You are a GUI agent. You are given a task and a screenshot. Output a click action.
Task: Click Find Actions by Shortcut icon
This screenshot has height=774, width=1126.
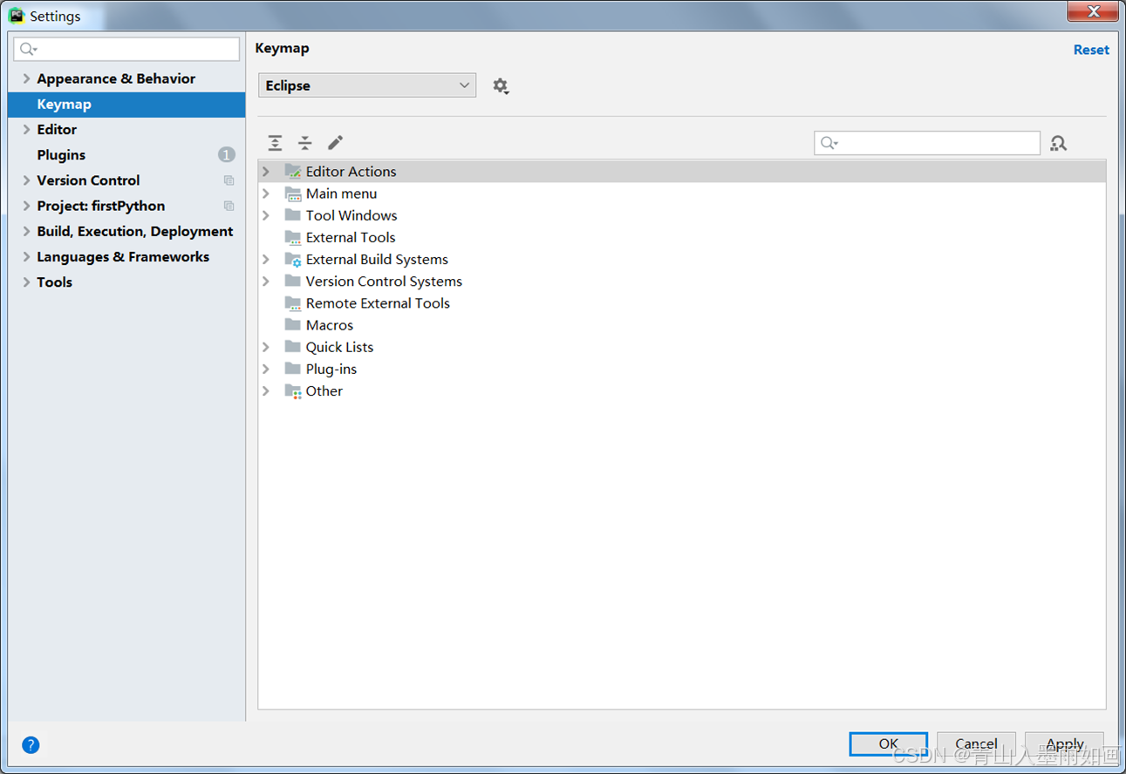1058,144
